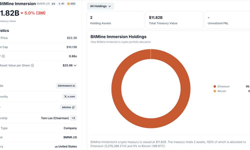Screen dimensions: 250x150
Task: Click the BMNR.US symbol value in table
Action: tap(70, 137)
